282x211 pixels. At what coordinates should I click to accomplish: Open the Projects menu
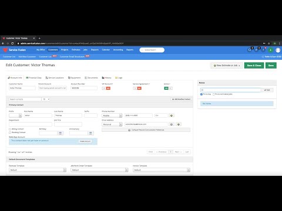(x=65, y=50)
